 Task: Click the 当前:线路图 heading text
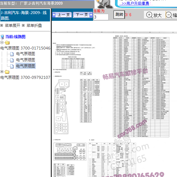pyautogui.click(x=15, y=37)
